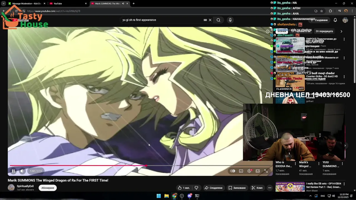Image resolution: width=356 pixels, height=200 pixels.
Task: Open File Explorer from taskbar
Action: point(166,196)
